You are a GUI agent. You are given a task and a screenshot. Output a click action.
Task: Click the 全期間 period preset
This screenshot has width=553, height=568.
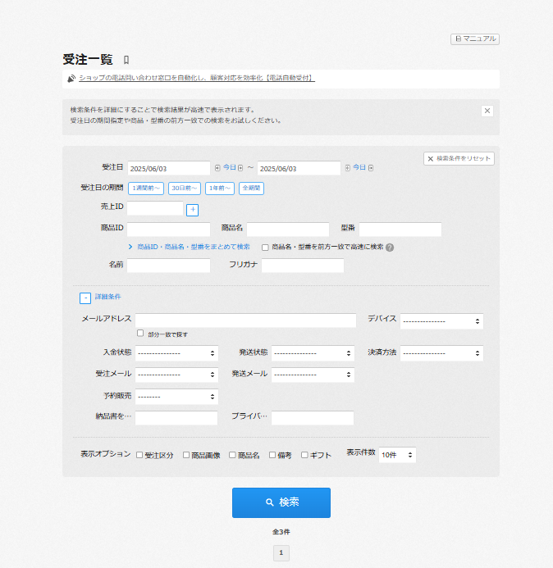pos(251,189)
